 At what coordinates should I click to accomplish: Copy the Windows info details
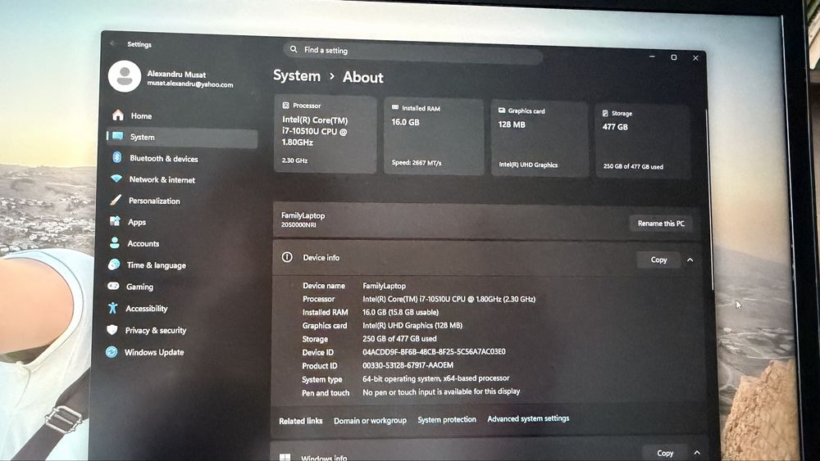click(x=665, y=453)
